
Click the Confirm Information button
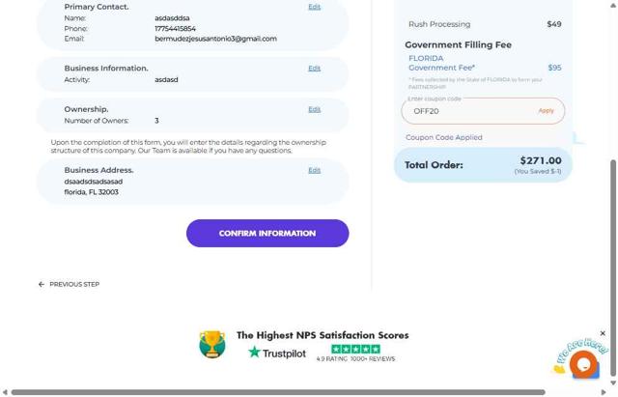(x=267, y=234)
